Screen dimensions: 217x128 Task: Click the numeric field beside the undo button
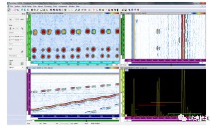point(17,20)
